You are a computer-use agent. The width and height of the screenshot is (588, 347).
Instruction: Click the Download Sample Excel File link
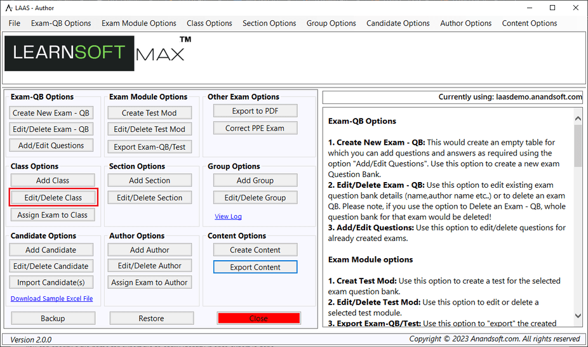[51, 299]
